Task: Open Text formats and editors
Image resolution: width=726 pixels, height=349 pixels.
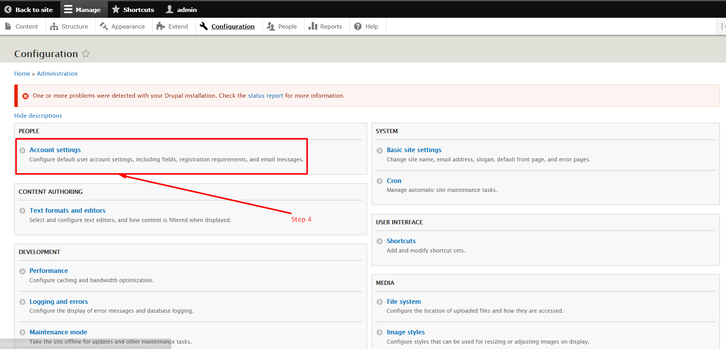Action: [x=67, y=210]
